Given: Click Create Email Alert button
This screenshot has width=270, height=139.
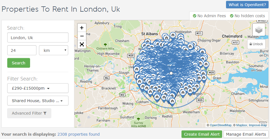Looking at the screenshot, I should tap(202, 134).
